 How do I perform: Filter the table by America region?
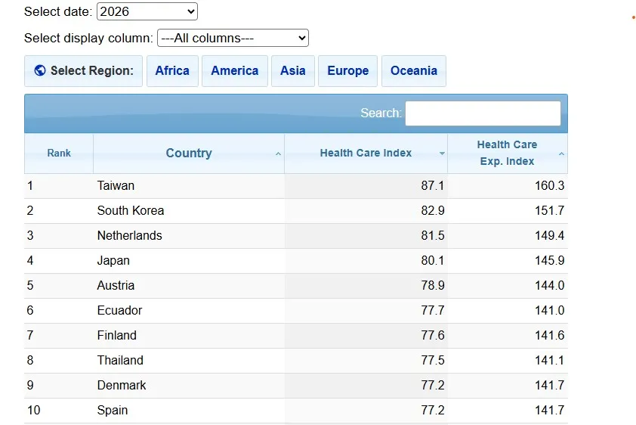[x=234, y=70]
